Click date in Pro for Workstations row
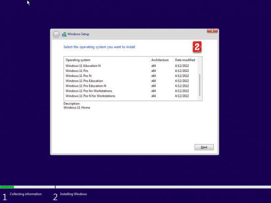 coord(182,91)
